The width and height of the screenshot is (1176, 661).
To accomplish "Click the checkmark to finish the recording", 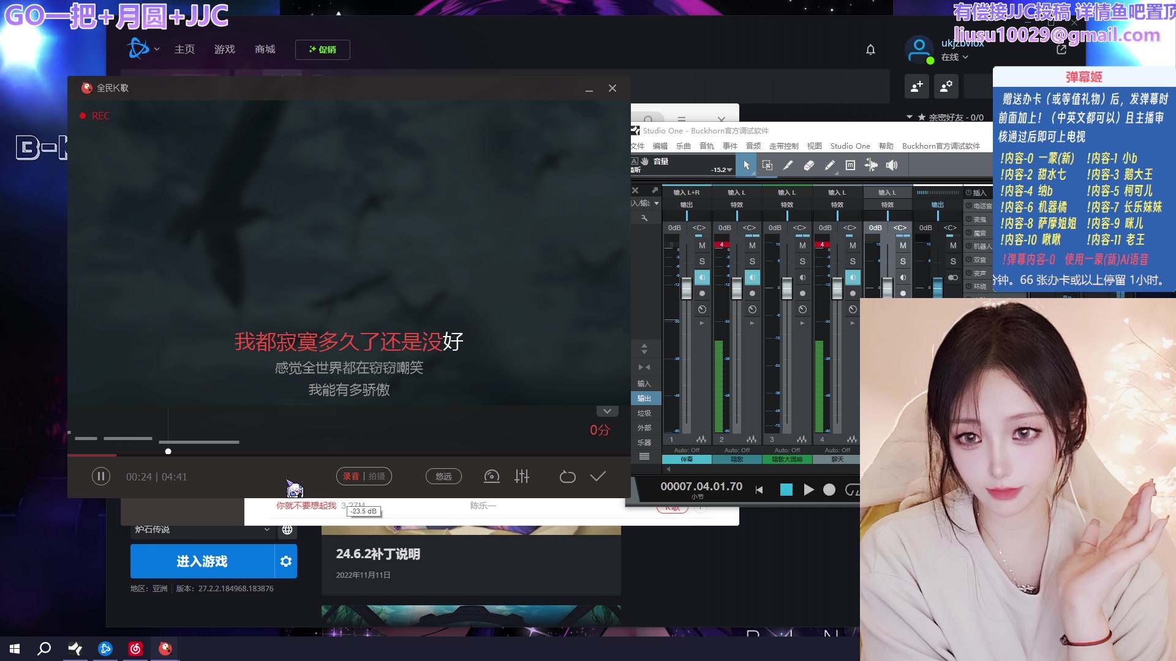I will pyautogui.click(x=598, y=476).
